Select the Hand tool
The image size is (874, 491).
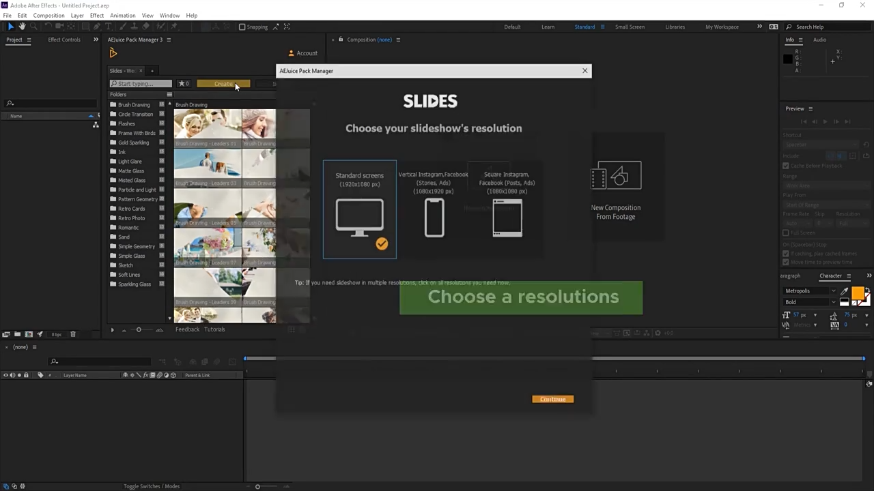[22, 27]
